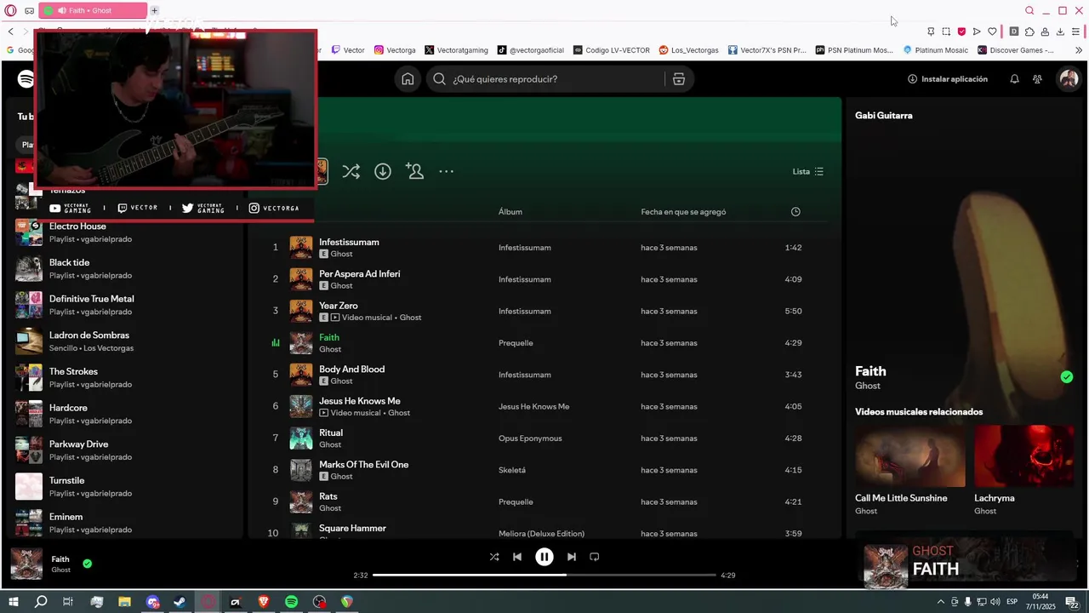
Task: Open the Lachryma video thumbnail
Action: 1024,456
